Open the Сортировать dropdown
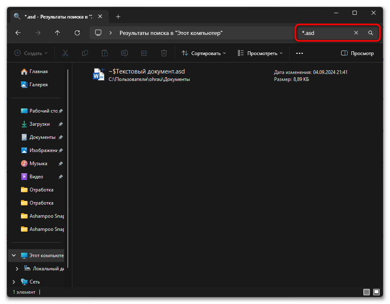Screen dimensions: 390x304 pos(204,53)
